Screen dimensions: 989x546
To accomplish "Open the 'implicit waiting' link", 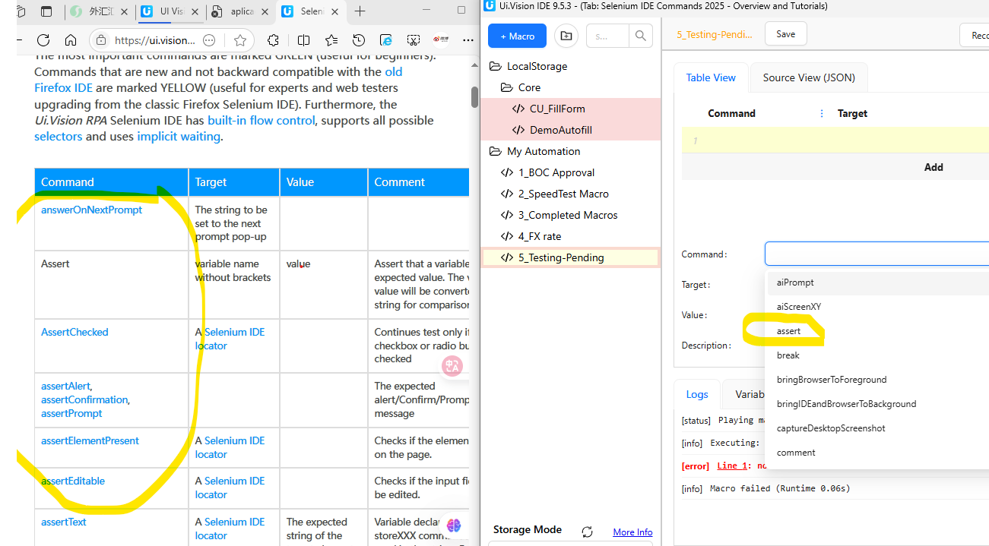I will 179,137.
